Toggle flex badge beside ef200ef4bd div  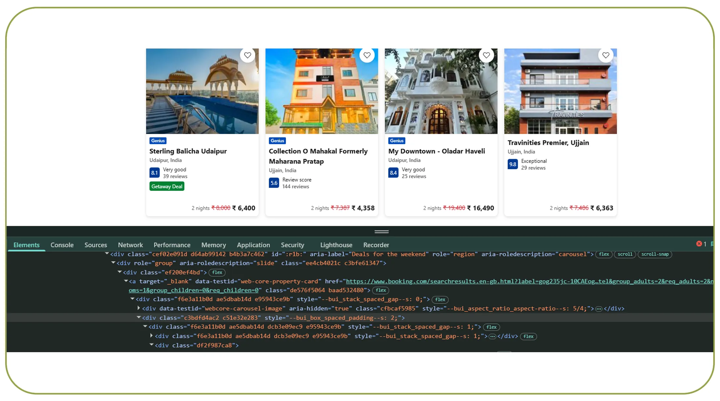[217, 273]
